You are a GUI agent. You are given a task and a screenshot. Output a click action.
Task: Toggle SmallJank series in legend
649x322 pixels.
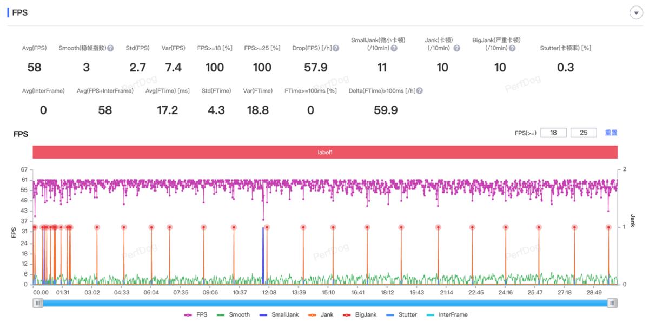coord(277,314)
